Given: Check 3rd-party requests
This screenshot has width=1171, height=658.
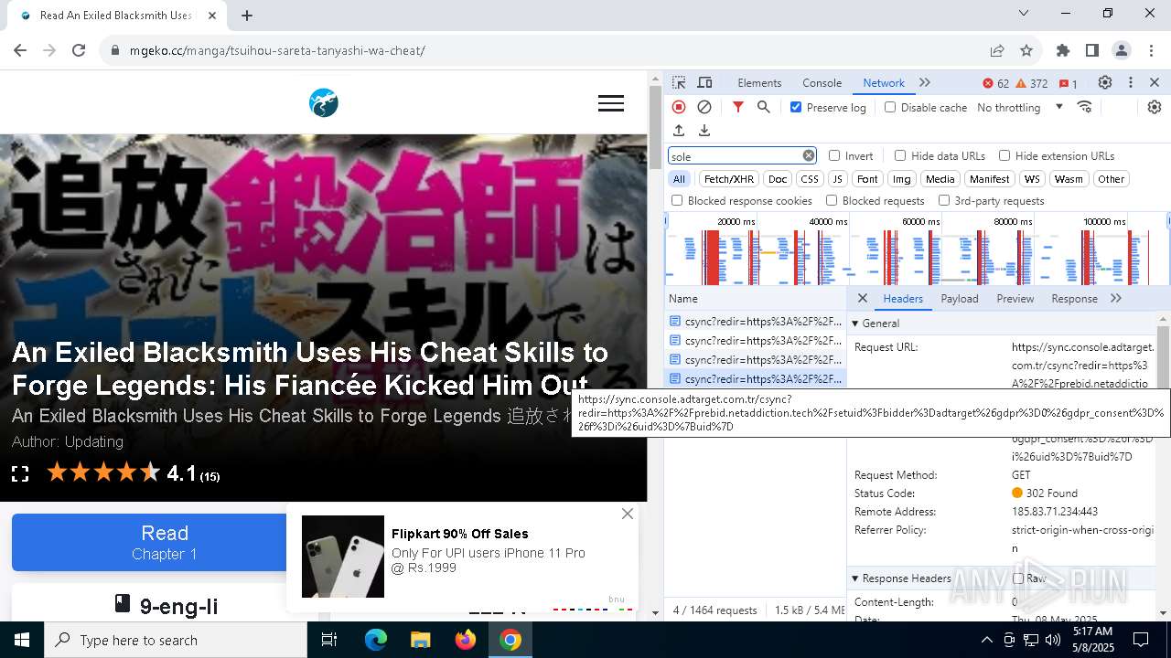Looking at the screenshot, I should [944, 200].
